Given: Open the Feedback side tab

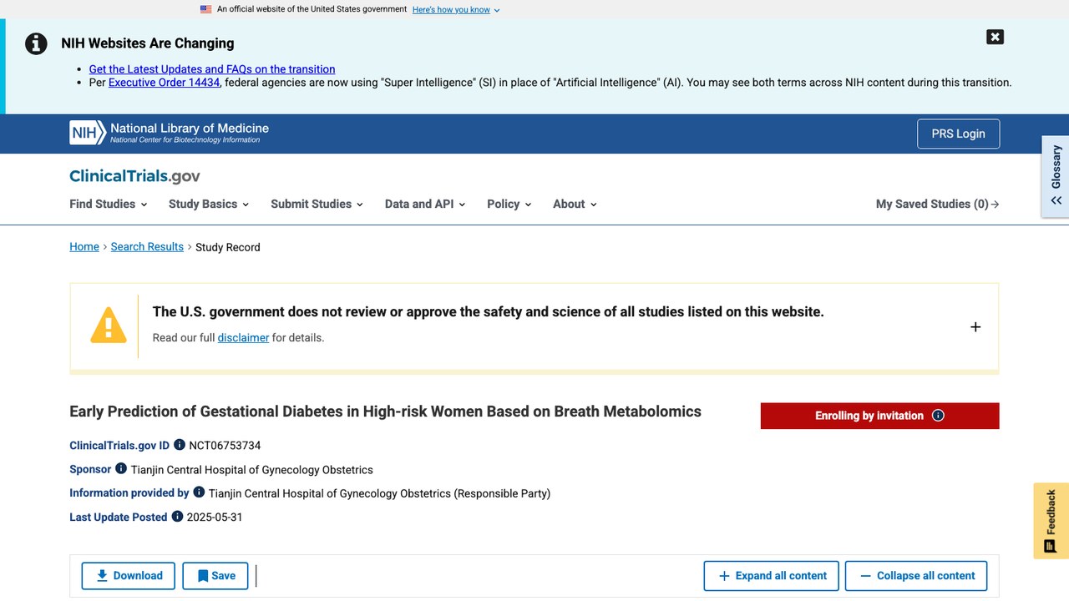Looking at the screenshot, I should (1051, 521).
